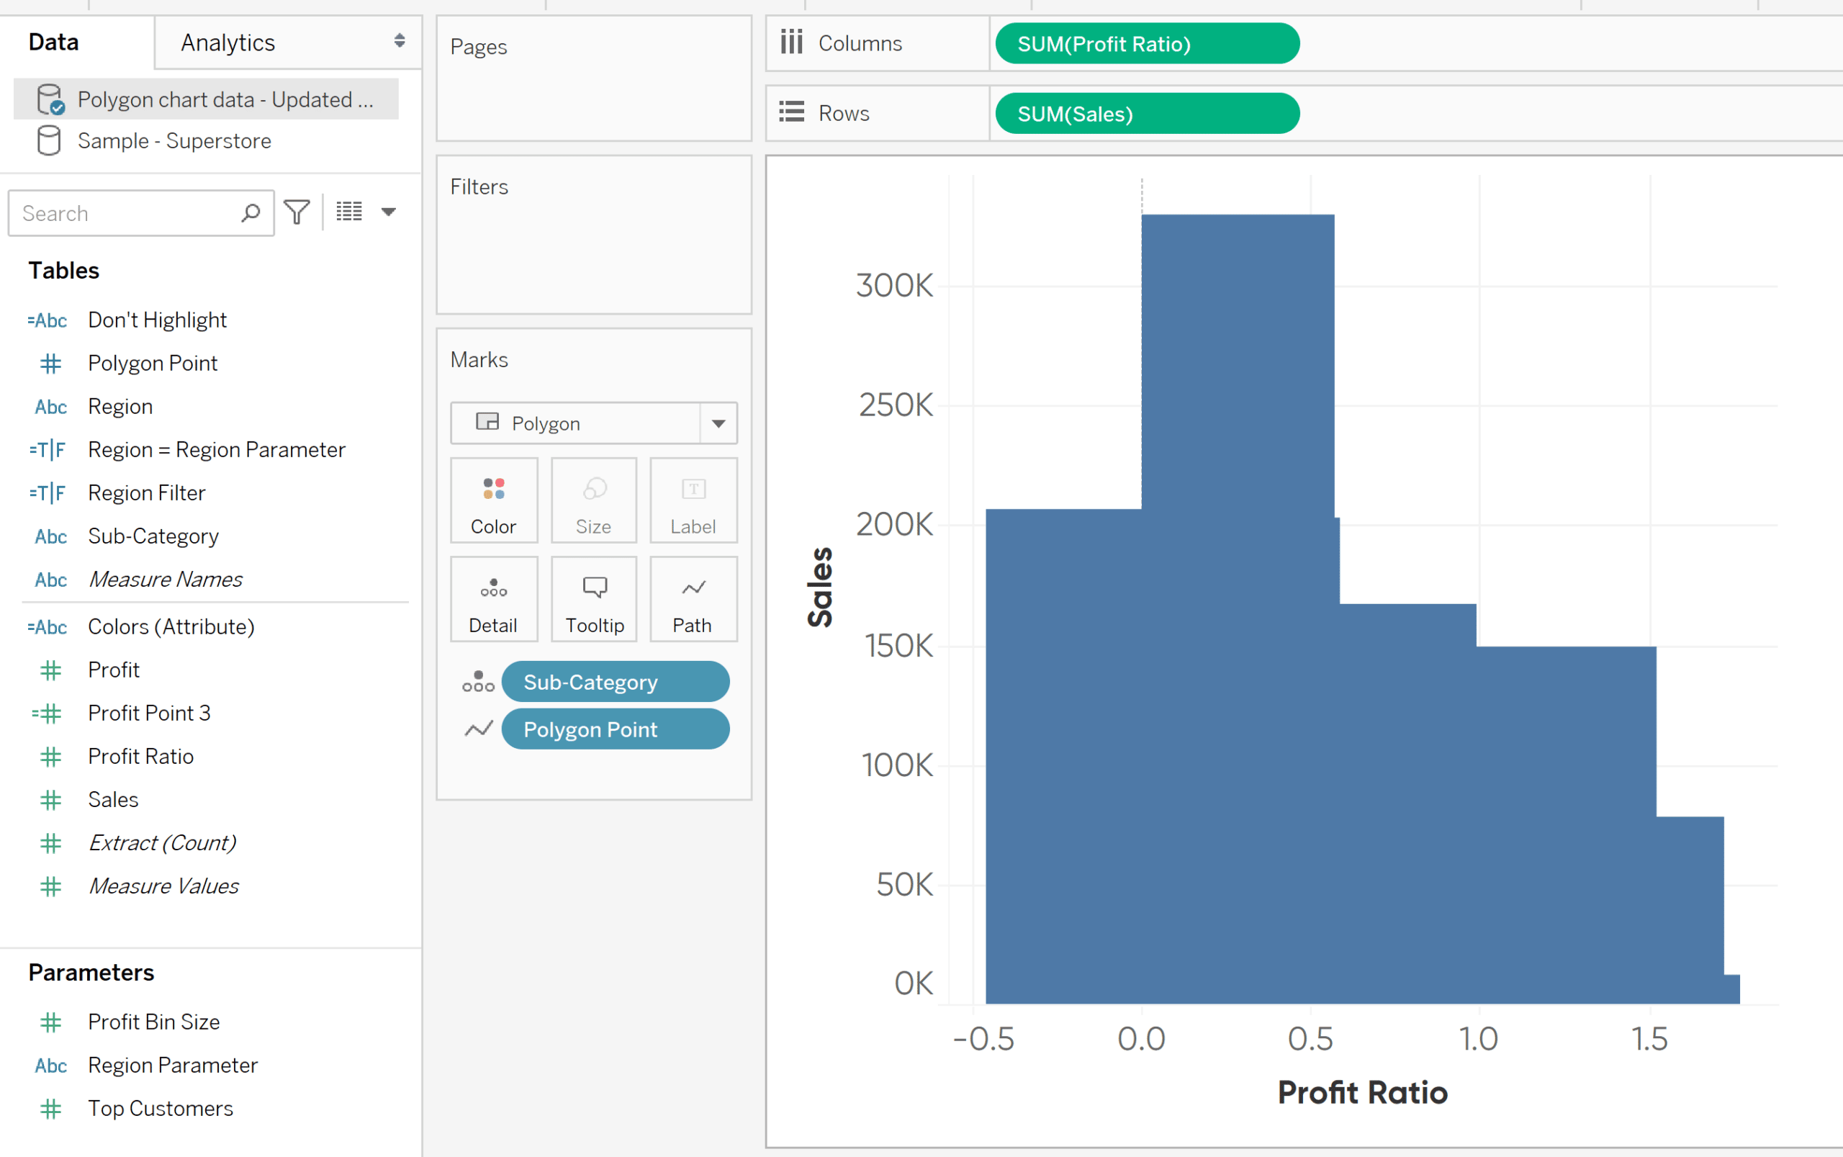Open the Analytics pane switcher arrows

click(400, 41)
